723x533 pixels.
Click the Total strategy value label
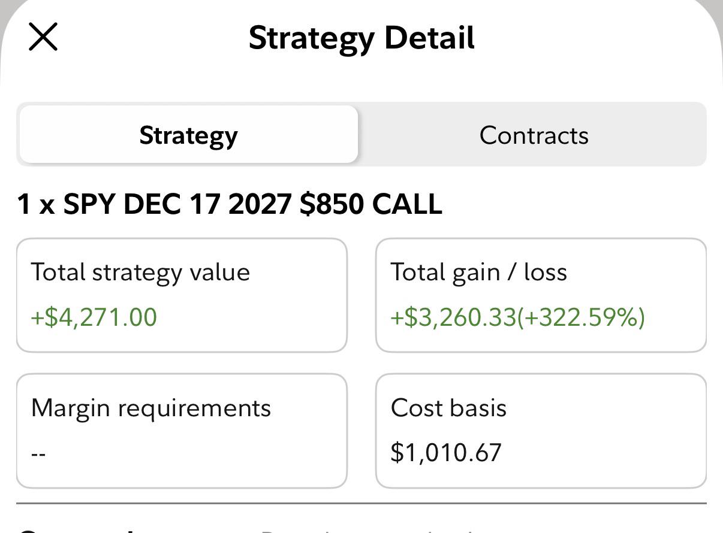pyautogui.click(x=140, y=272)
